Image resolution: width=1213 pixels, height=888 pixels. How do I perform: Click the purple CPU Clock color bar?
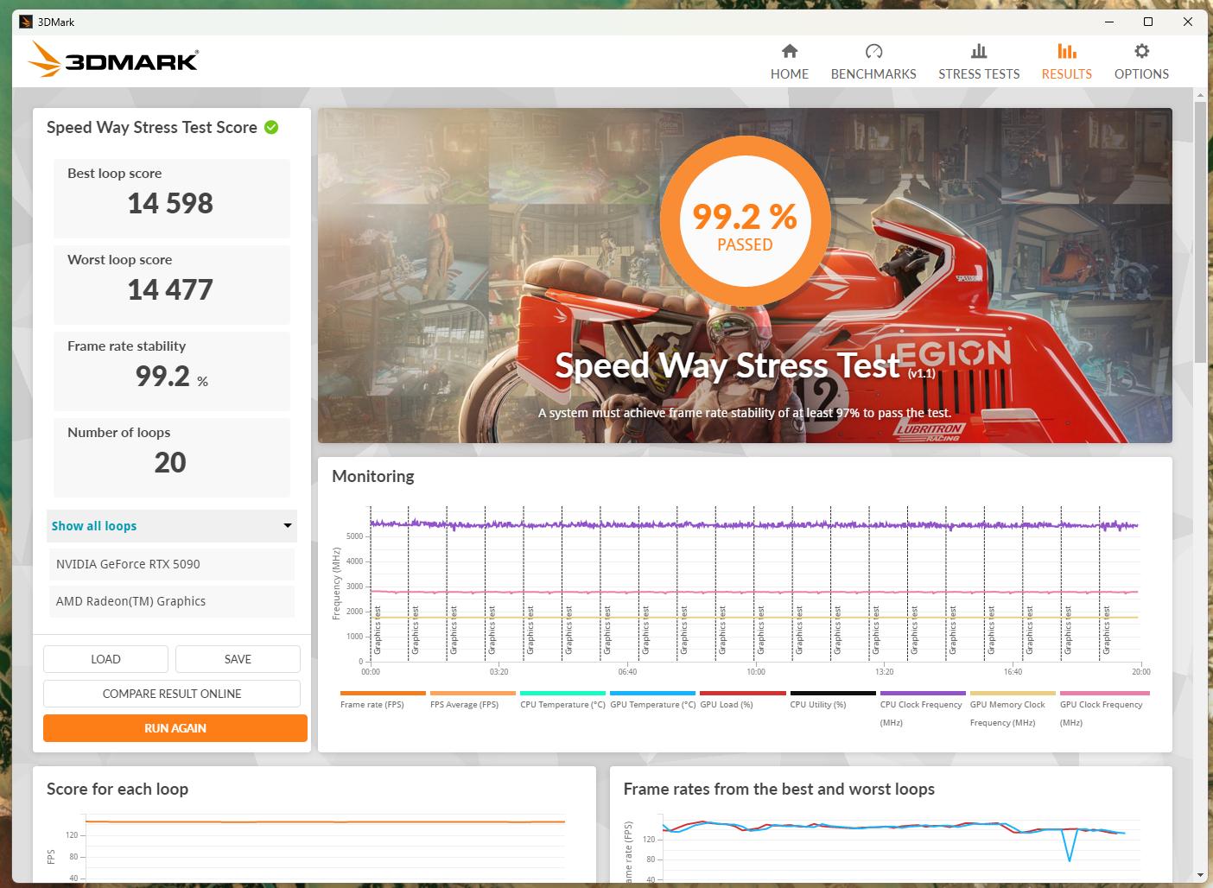922,693
